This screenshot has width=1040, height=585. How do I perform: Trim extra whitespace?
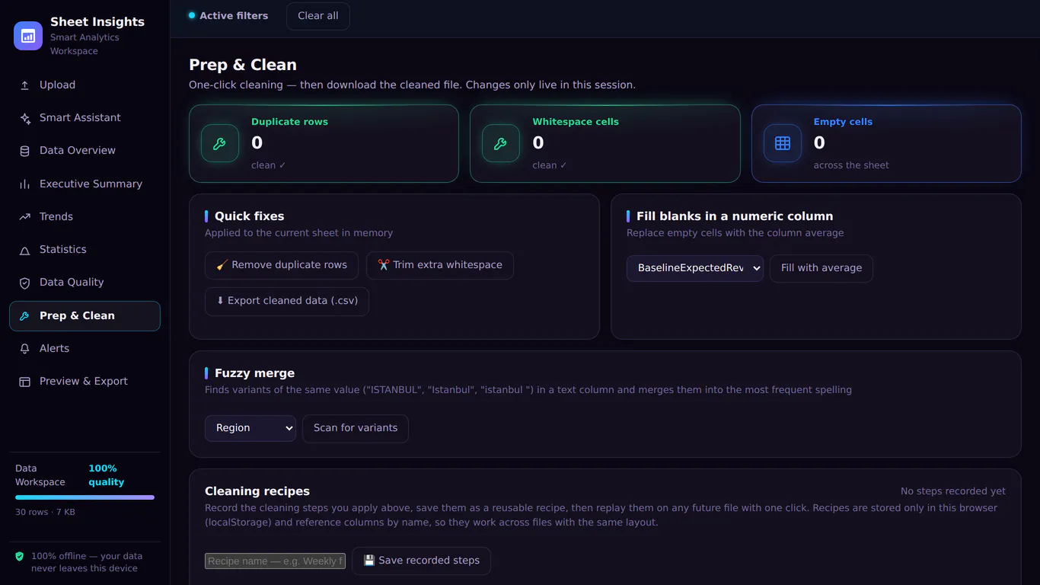(440, 266)
